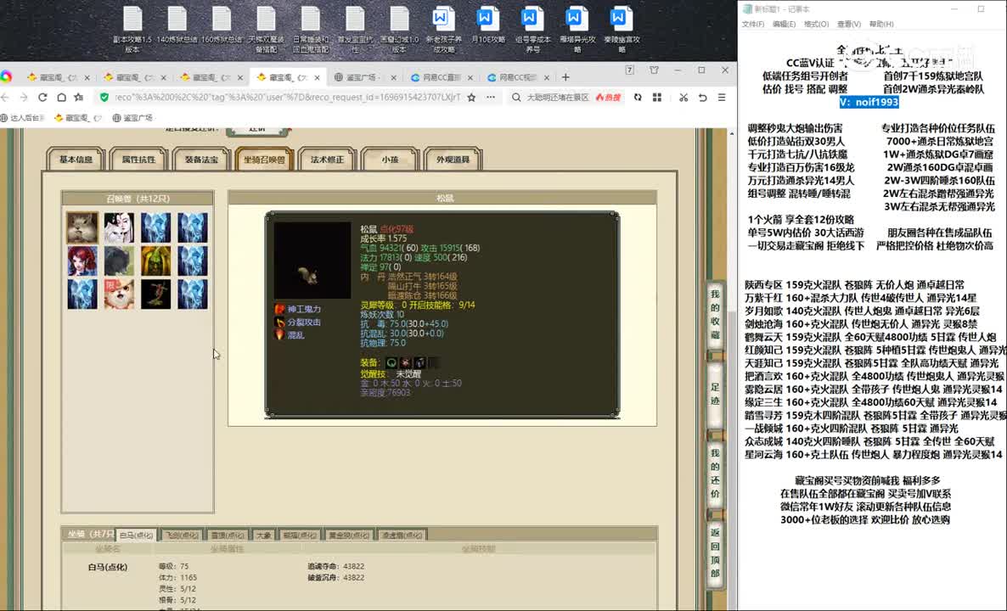1007x611 pixels.
Task: Click the 分裂攻击 skill icon
Action: 280,322
